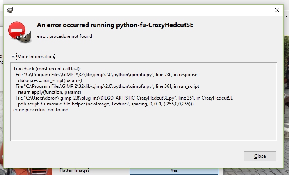Click 'dialog.res = run_script(params)' line
Image resolution: width=289 pixels, height=175 pixels.
tap(50, 80)
